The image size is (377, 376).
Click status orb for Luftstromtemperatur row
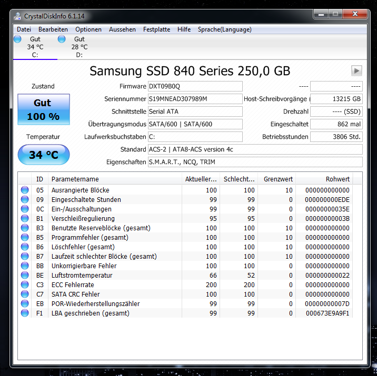click(x=25, y=275)
